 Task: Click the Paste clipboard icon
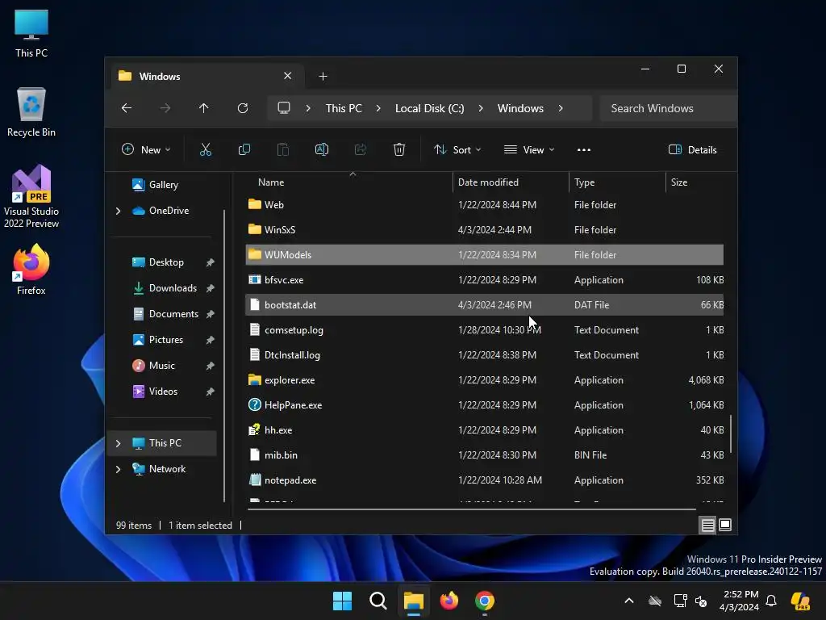283,149
